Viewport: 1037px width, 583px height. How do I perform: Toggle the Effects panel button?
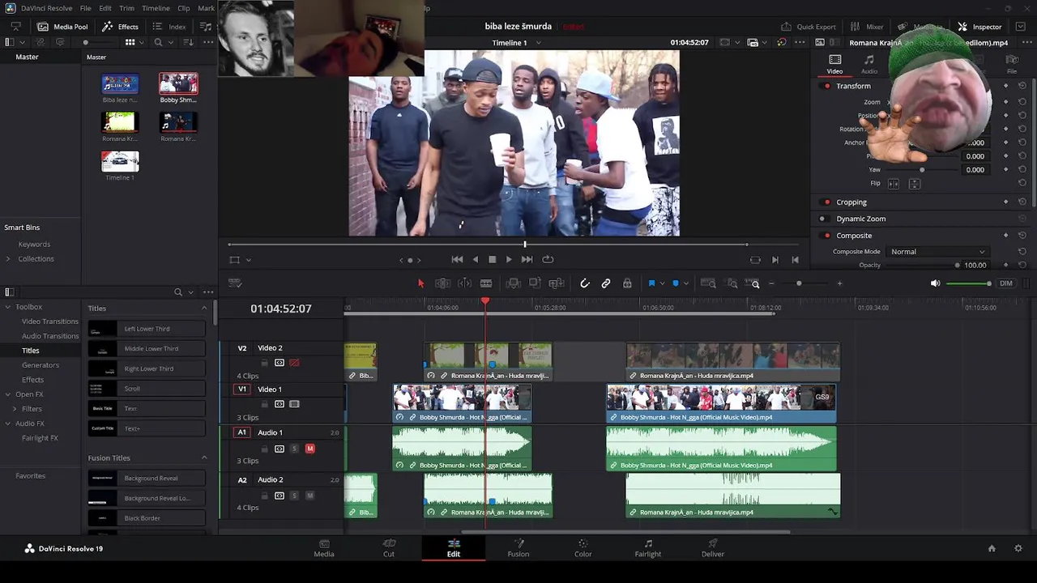tap(120, 27)
